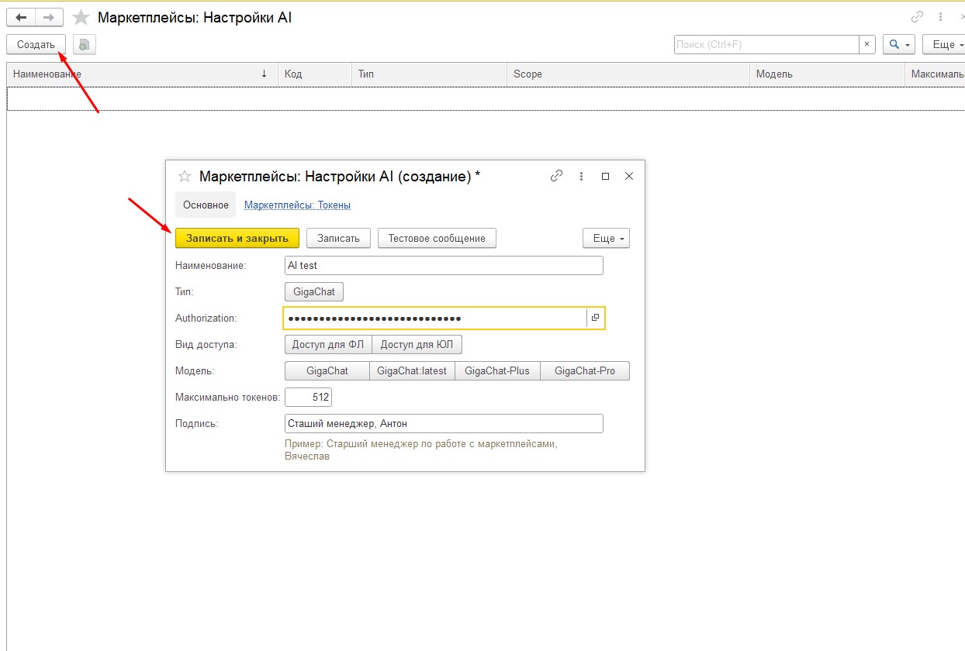Choose Доступ для ФЛ access type
The height and width of the screenshot is (651, 965).
pos(328,345)
